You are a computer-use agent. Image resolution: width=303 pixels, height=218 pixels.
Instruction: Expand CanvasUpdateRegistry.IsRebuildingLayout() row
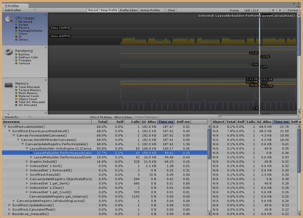(14, 201)
